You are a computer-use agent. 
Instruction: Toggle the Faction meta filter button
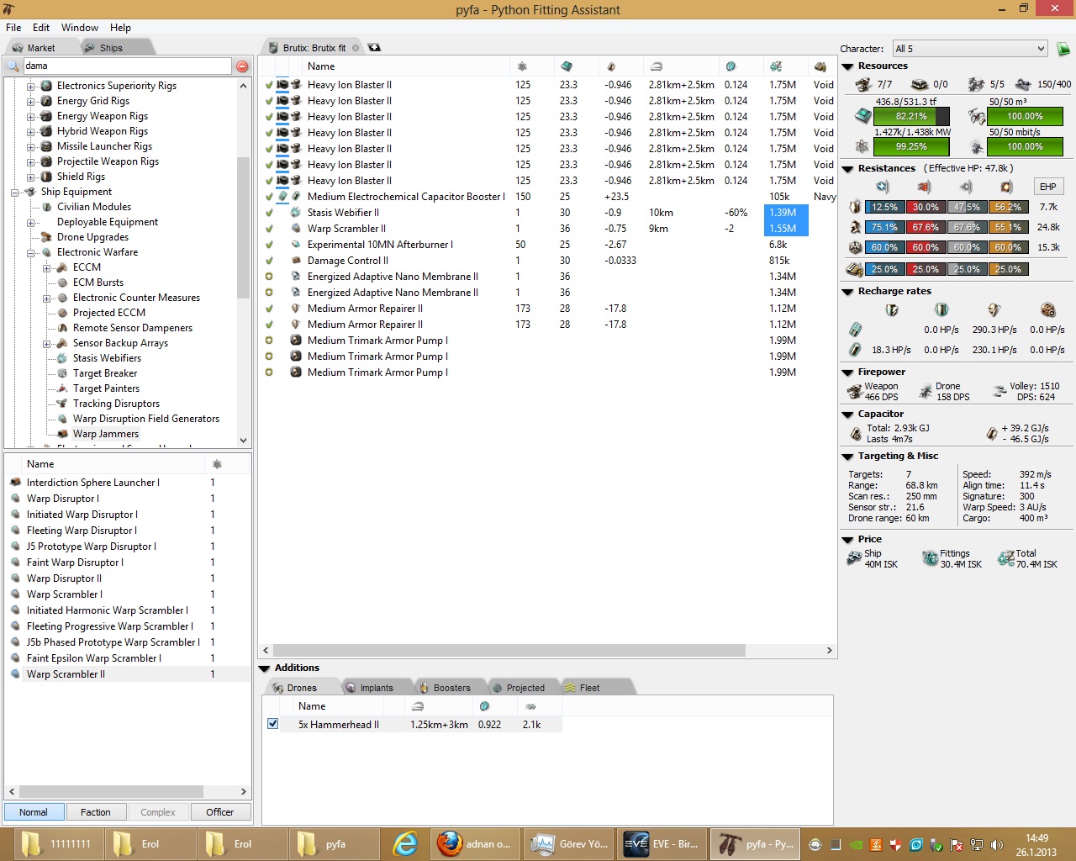point(96,812)
